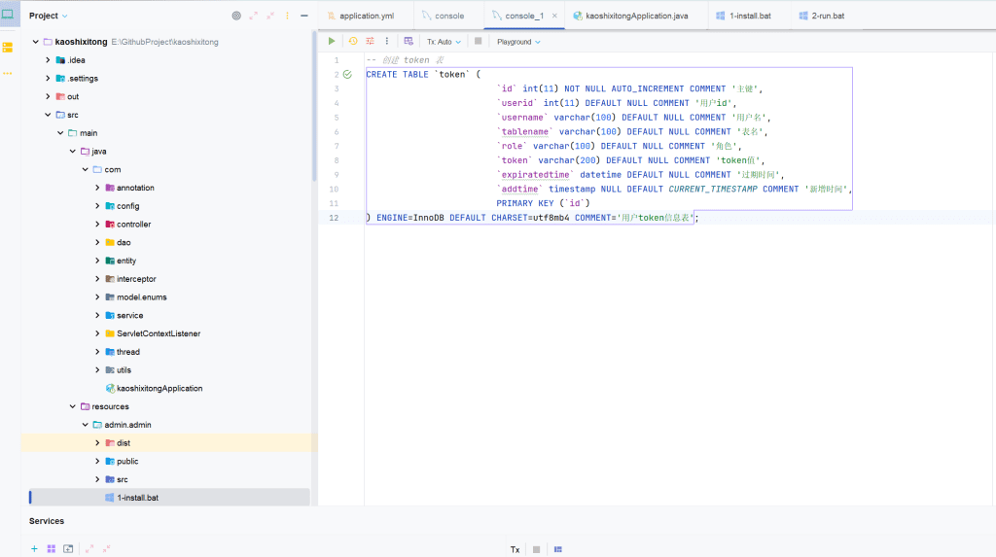
Task: Run the SQL statement with Execute button
Action: (x=332, y=41)
